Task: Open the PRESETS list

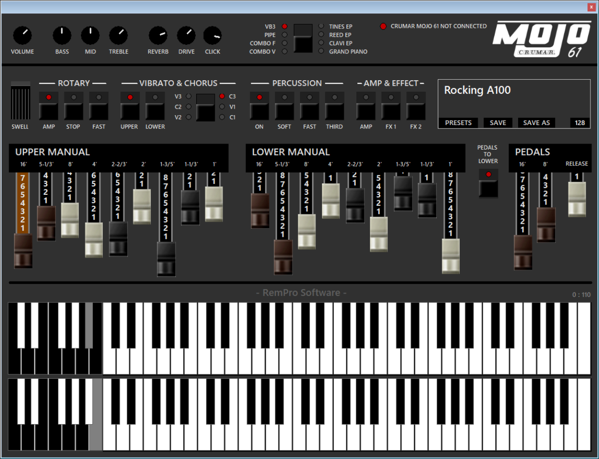Action: coord(459,123)
